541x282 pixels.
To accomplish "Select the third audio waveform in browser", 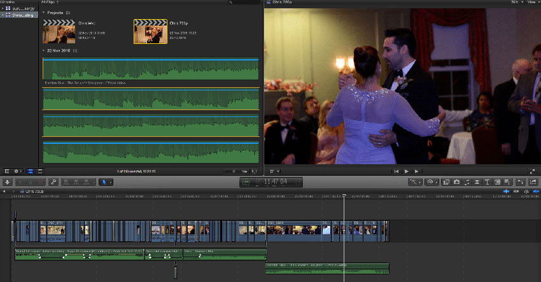I will 150,125.
